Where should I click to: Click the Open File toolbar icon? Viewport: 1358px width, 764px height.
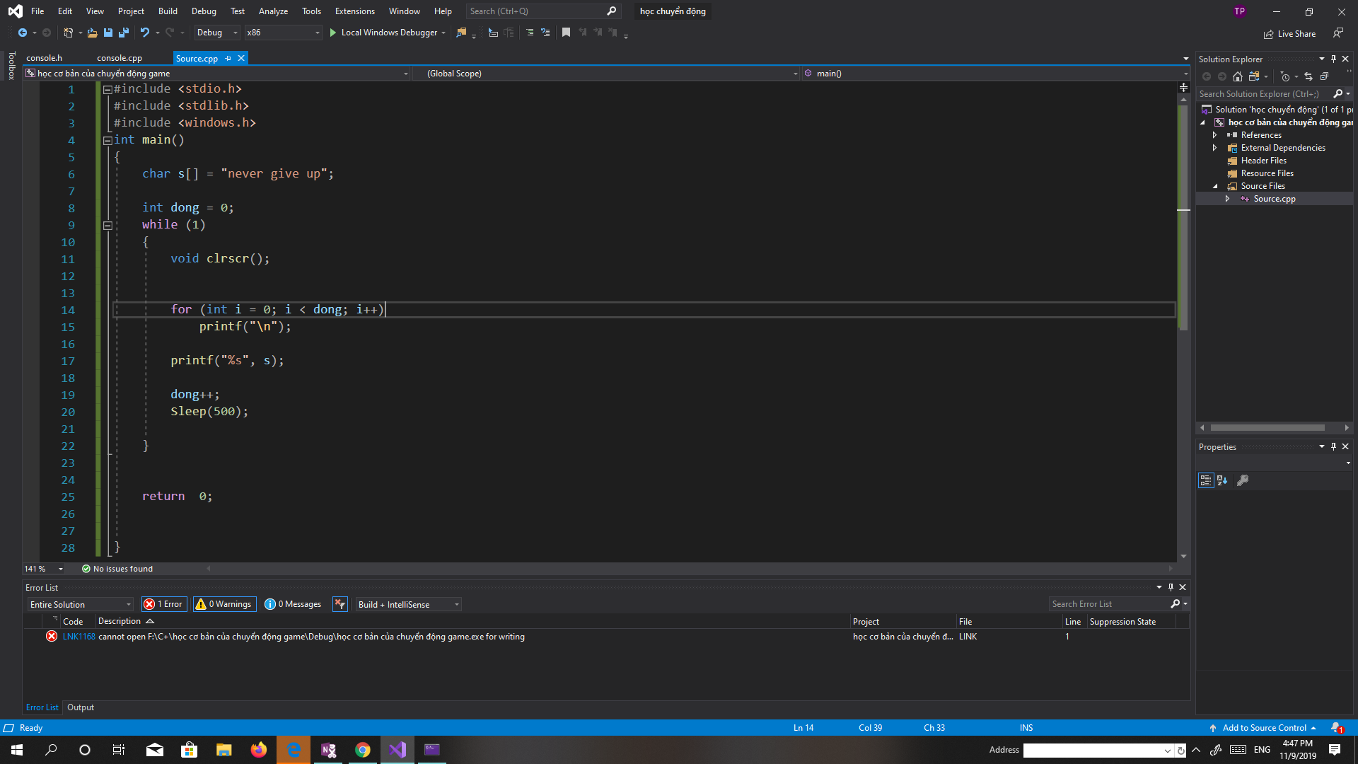click(92, 33)
